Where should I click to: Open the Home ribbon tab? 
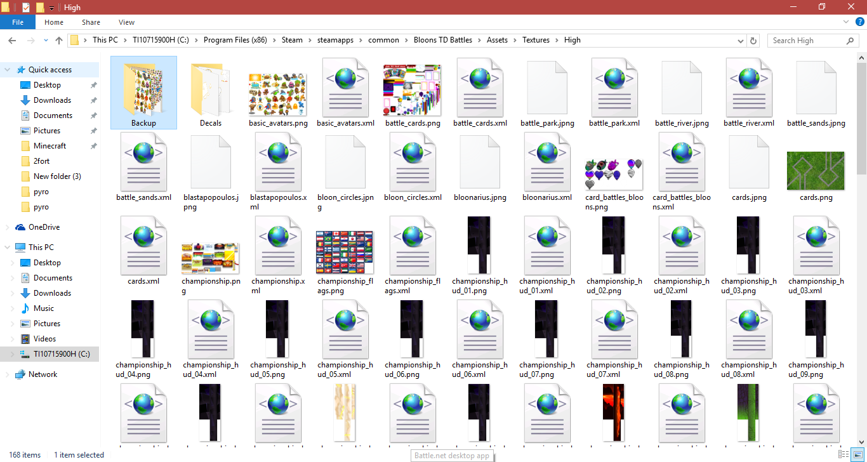click(54, 22)
